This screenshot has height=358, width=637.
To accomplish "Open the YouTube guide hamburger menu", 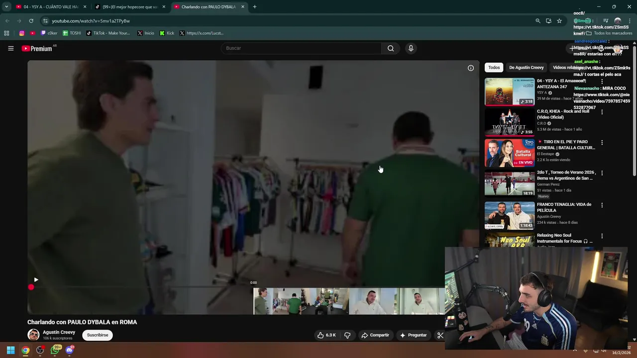I will pos(10,48).
